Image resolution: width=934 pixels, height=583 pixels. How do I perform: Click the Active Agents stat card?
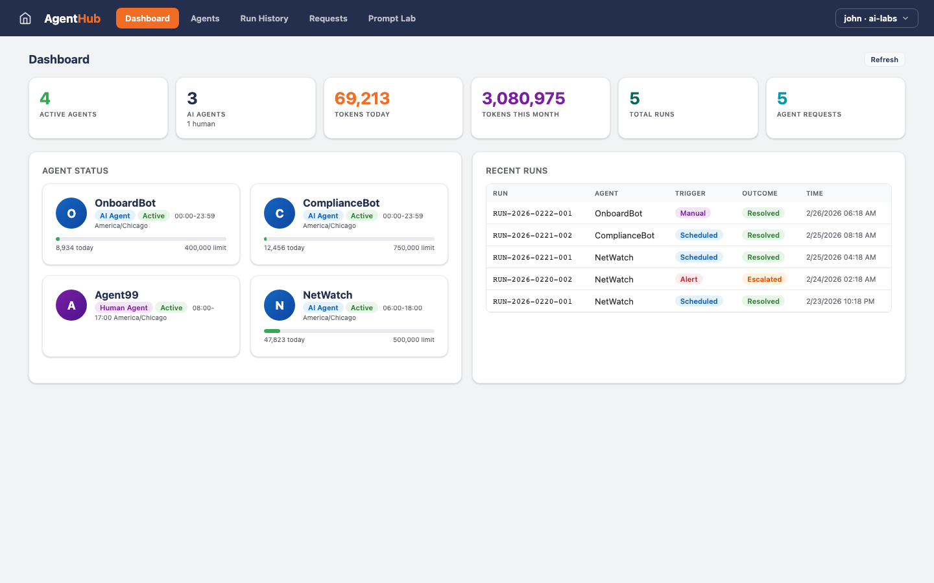pos(98,108)
